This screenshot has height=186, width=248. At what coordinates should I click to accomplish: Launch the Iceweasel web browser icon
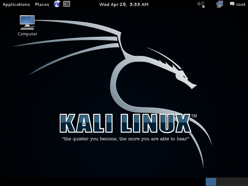pyautogui.click(x=57, y=4)
